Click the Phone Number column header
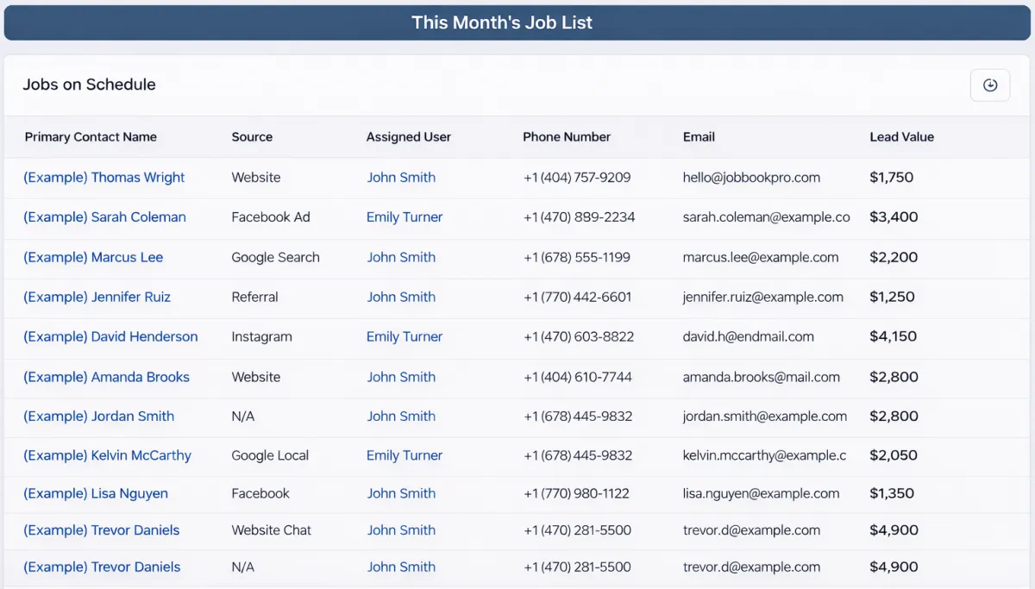This screenshot has height=589, width=1035. pyautogui.click(x=566, y=137)
